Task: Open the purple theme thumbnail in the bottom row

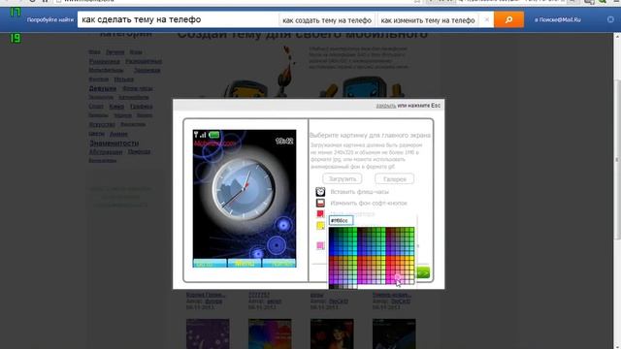Action: 208,333
